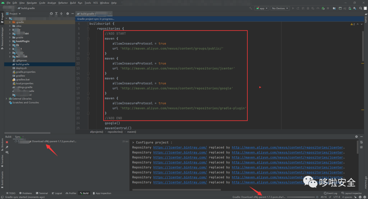Click the build output horizontal scrollbar
The width and height of the screenshot is (368, 199).
(177, 190)
